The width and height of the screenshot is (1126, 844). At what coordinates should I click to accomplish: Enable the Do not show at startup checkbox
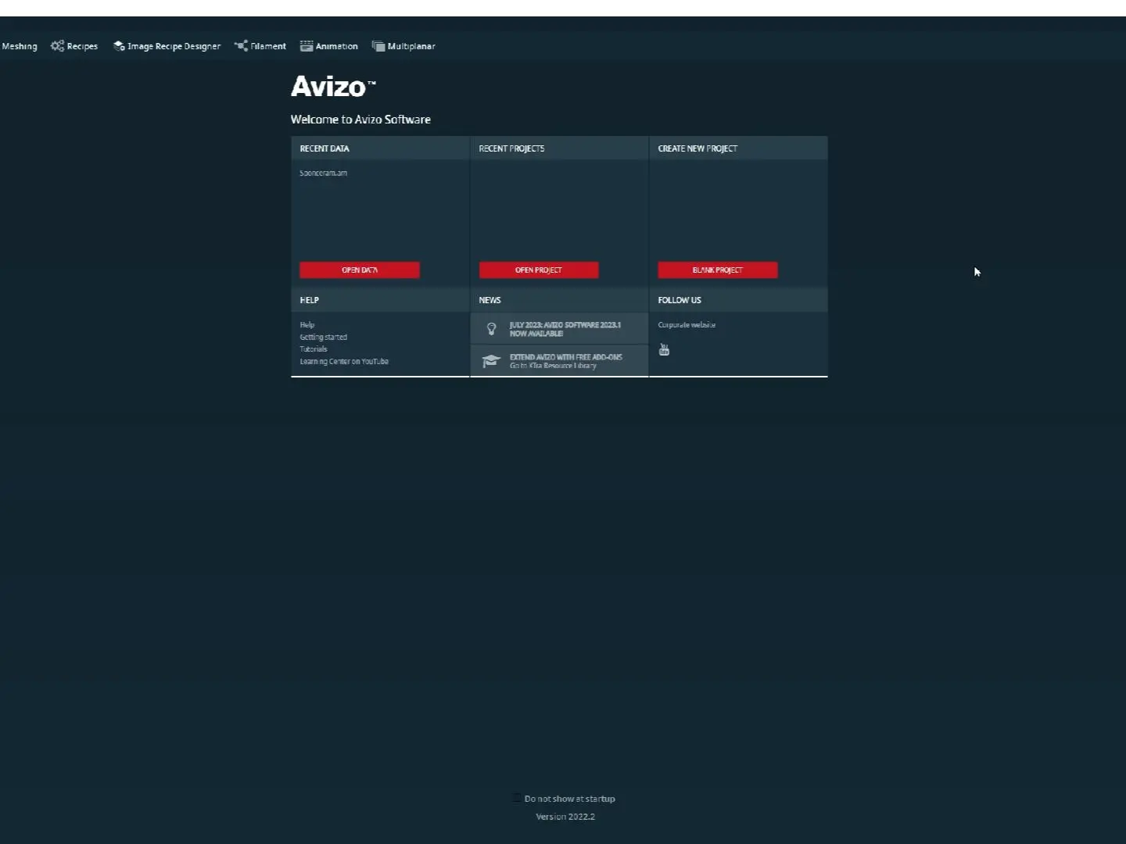(x=517, y=798)
